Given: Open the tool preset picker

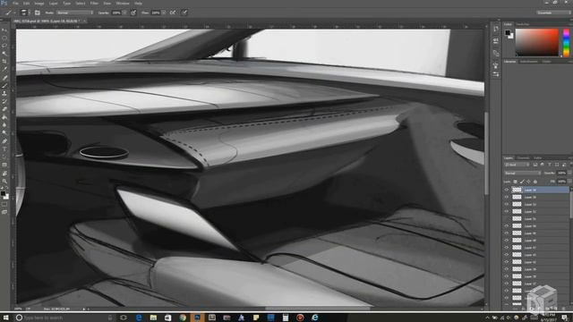Looking at the screenshot, I should pos(10,13).
